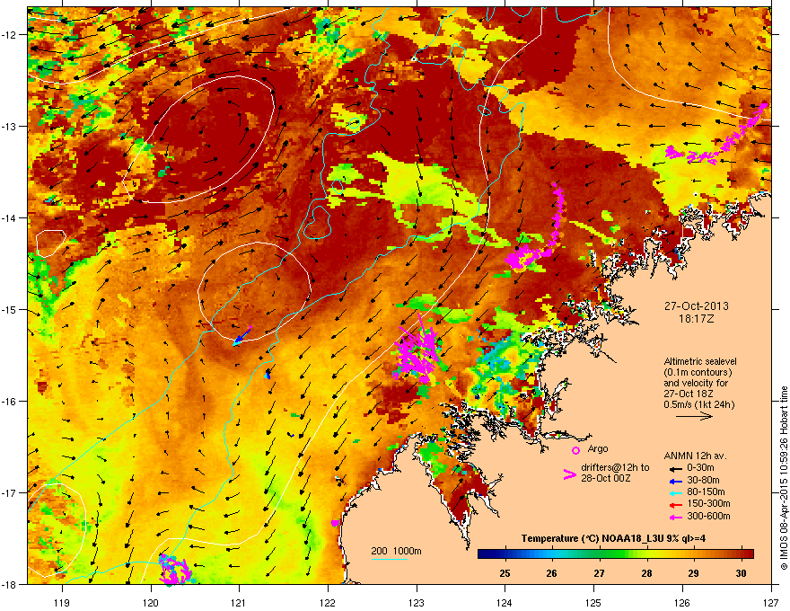The image size is (790, 611).
Task: Click the '30-80m' depth label
Action: point(703,481)
